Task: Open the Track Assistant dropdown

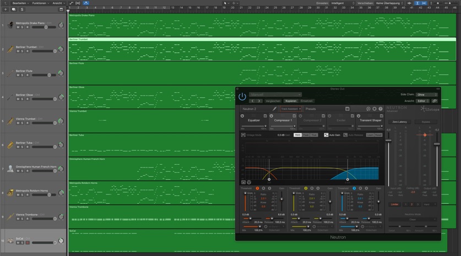Action: 291,109
